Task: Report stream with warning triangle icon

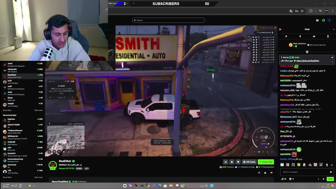Action: coord(265,172)
